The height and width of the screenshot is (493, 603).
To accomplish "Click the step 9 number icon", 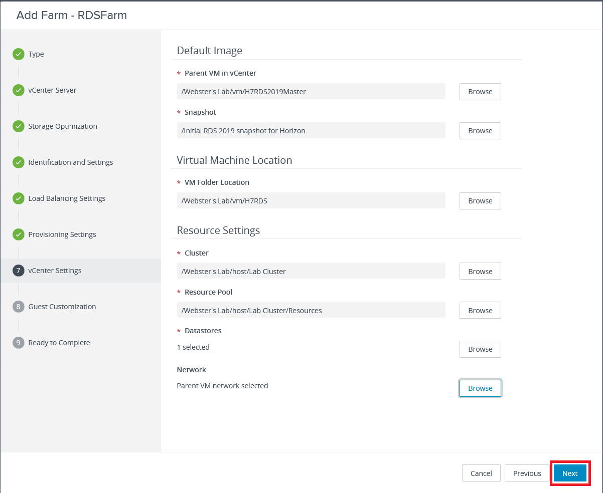I will coord(19,343).
